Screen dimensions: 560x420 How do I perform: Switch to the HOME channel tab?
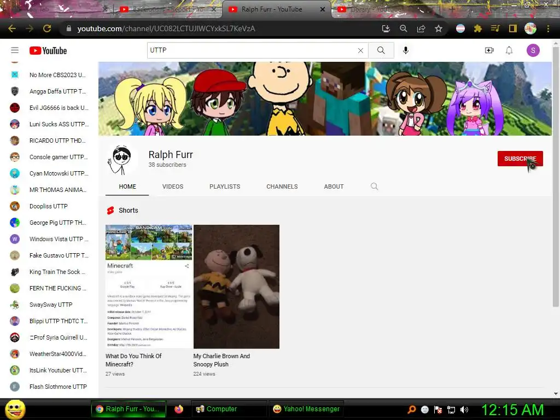[x=127, y=186]
